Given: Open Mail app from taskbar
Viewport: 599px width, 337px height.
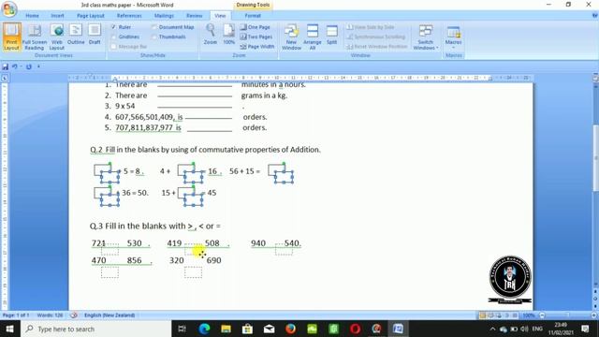Looking at the screenshot, I should click(x=269, y=329).
